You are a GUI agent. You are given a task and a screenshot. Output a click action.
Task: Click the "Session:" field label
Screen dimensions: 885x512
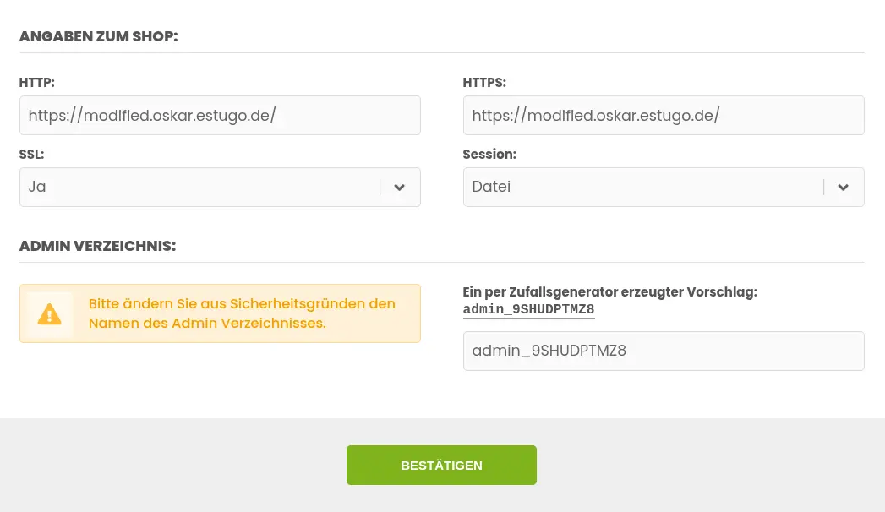tap(489, 155)
